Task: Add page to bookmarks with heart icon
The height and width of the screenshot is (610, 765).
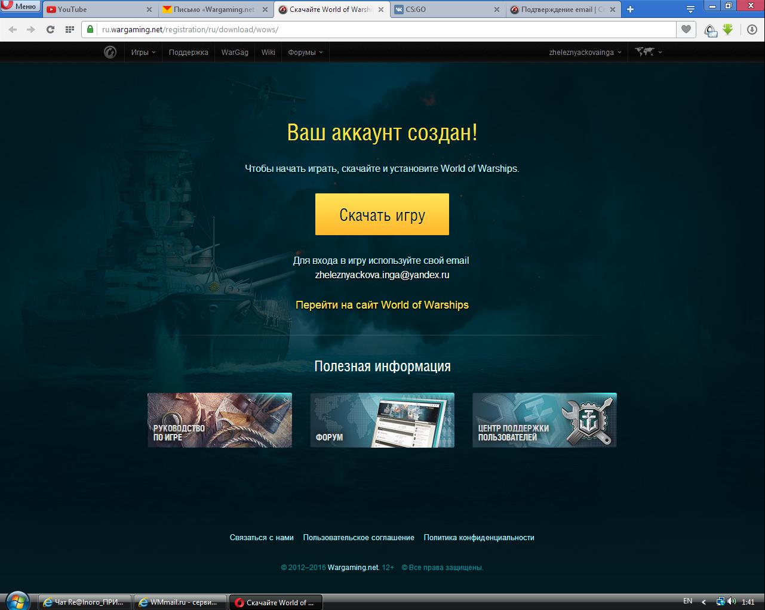Action: tap(686, 29)
